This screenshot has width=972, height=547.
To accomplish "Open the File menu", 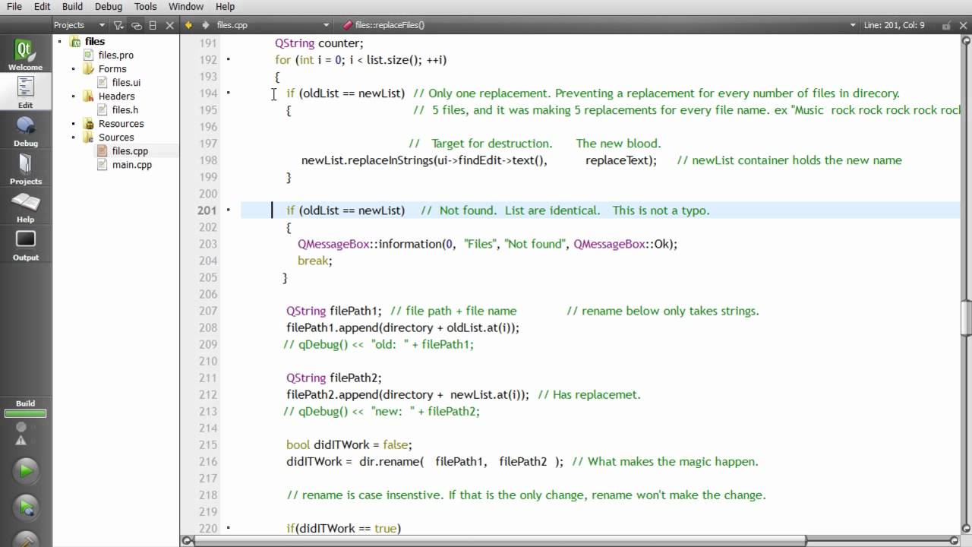I will coord(14,6).
